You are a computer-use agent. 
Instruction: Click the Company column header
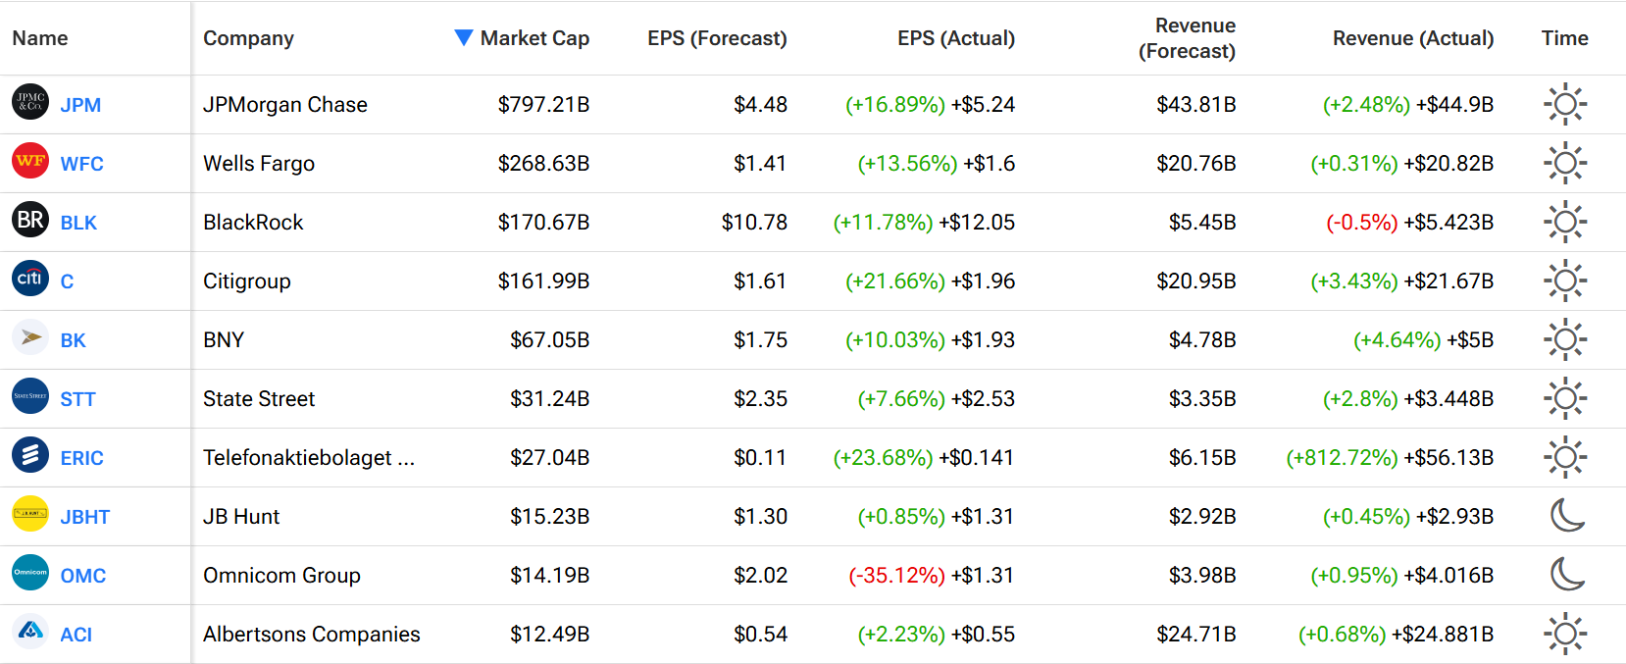[248, 38]
